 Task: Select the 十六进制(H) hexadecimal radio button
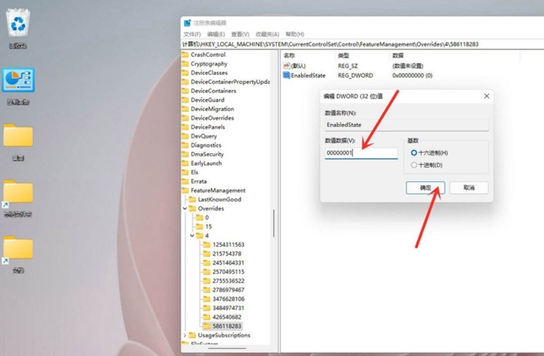click(413, 153)
